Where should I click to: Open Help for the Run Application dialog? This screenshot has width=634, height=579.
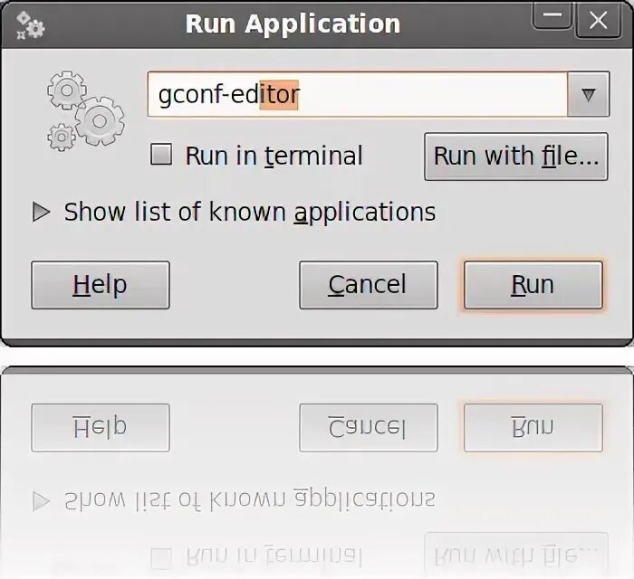coord(101,285)
